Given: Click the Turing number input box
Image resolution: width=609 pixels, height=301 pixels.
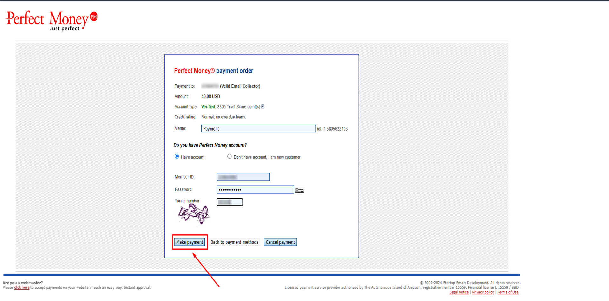Looking at the screenshot, I should tap(230, 202).
